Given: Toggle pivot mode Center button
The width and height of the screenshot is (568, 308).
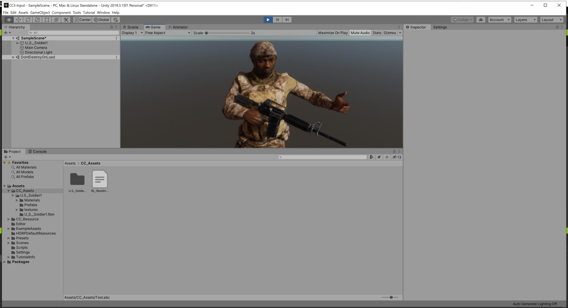Looking at the screenshot, I should [x=83, y=20].
